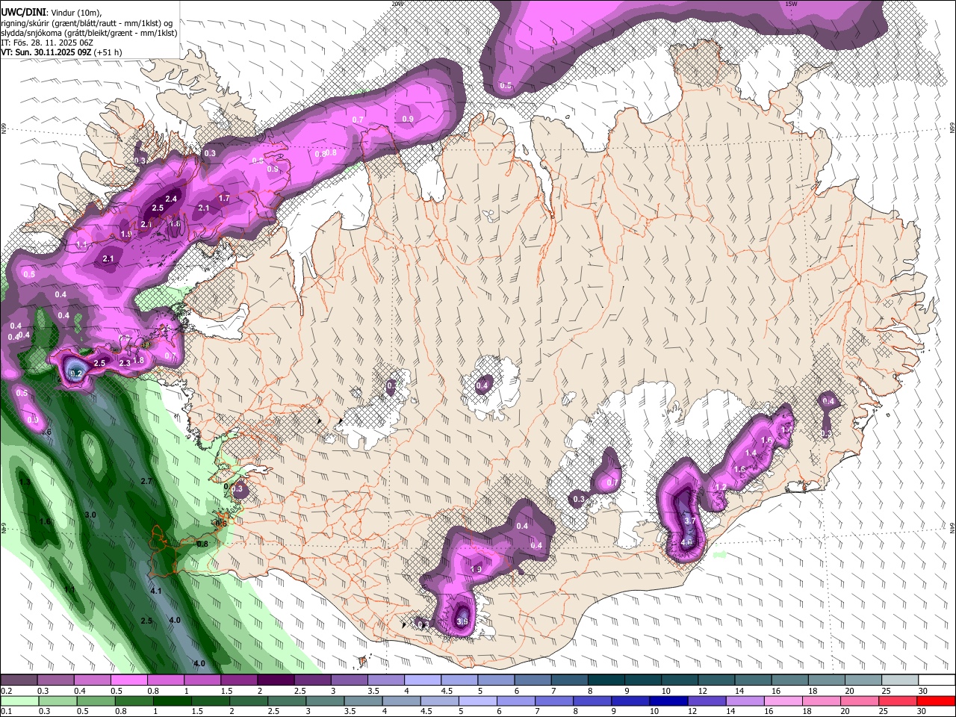Click the '0.1' label in the lower legend

coord(6,712)
